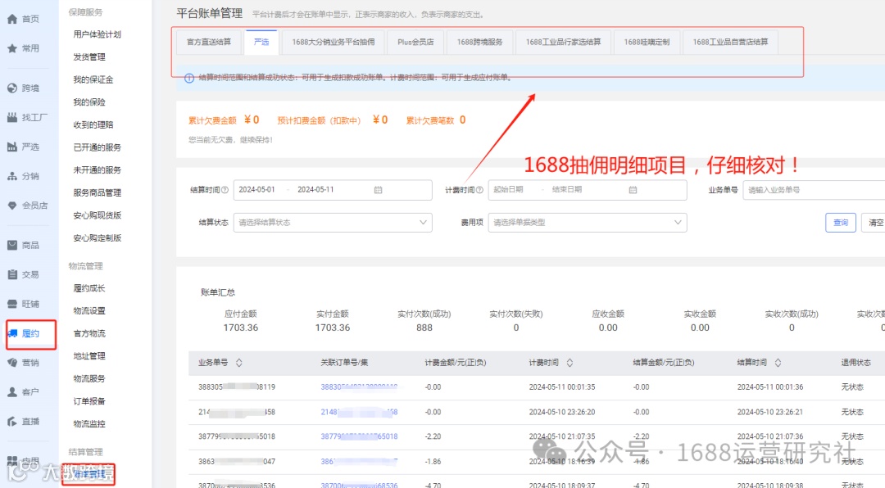Open linked order number starting 2148
Viewport: 885px width, 488px height.
click(x=359, y=412)
